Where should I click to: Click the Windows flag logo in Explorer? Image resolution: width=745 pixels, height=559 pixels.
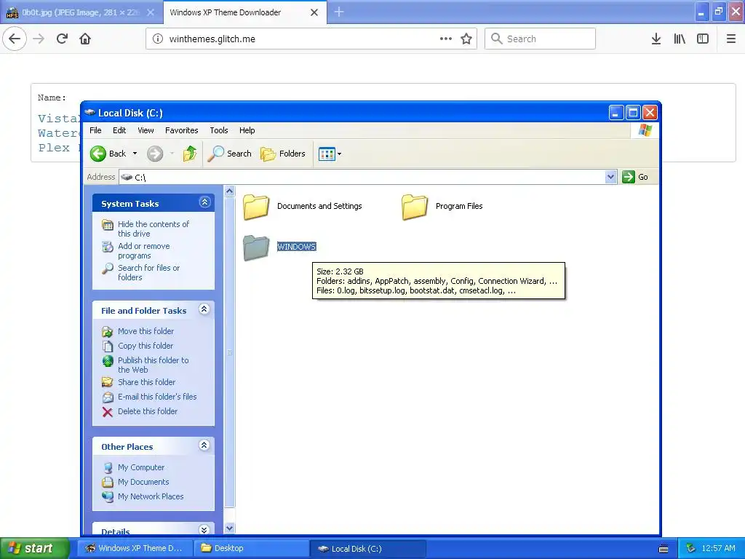(x=645, y=130)
